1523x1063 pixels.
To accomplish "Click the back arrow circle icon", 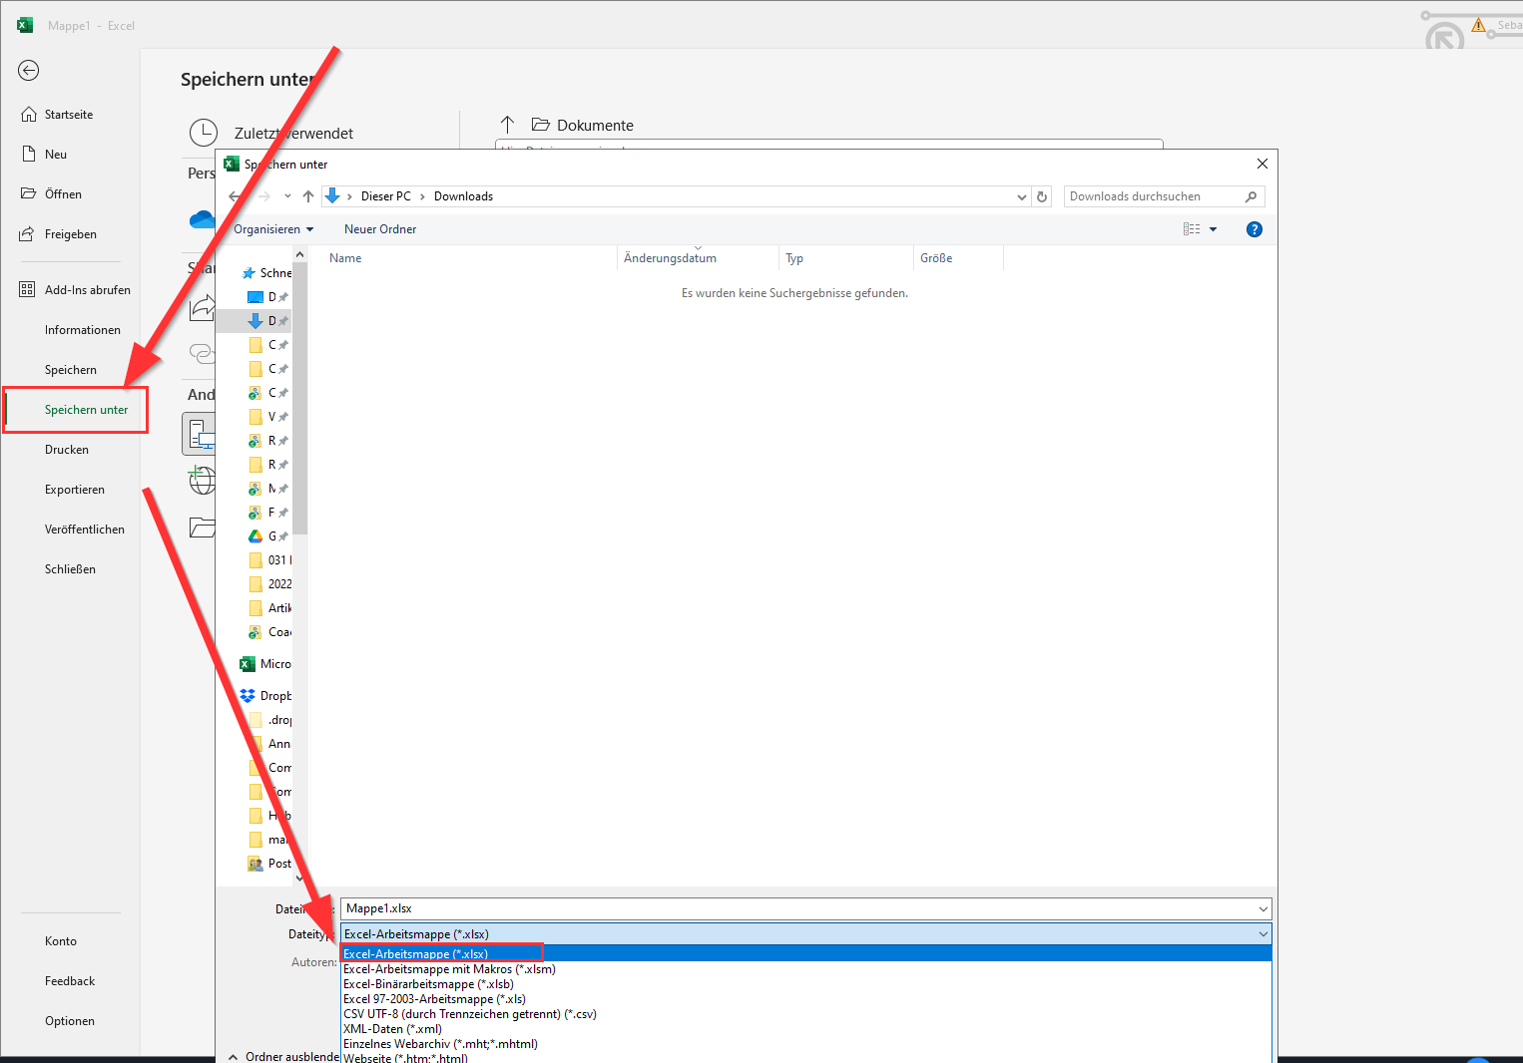I will pyautogui.click(x=29, y=70).
